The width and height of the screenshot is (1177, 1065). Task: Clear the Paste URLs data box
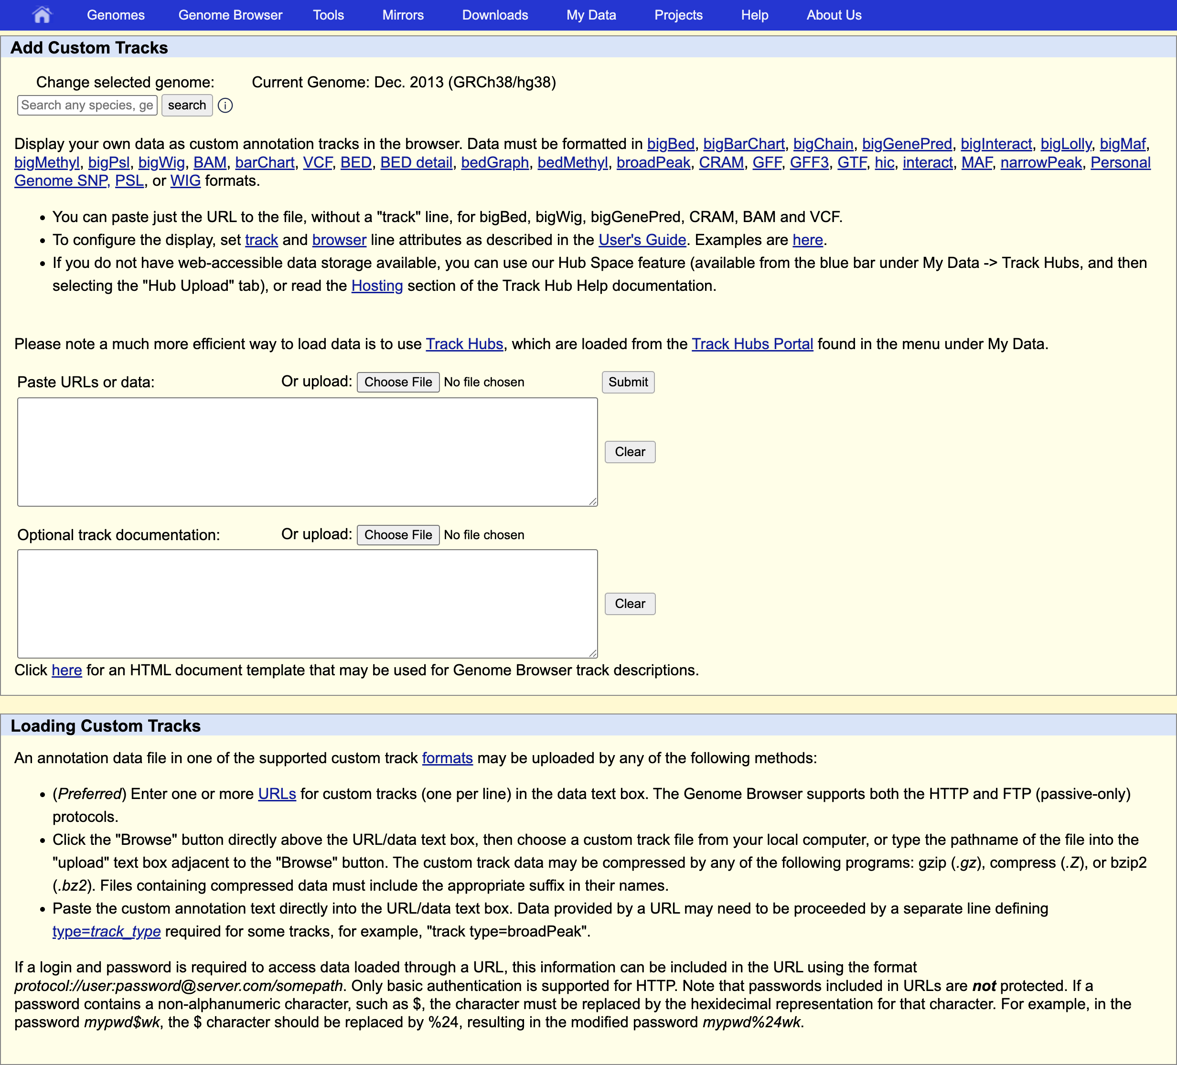pos(630,452)
